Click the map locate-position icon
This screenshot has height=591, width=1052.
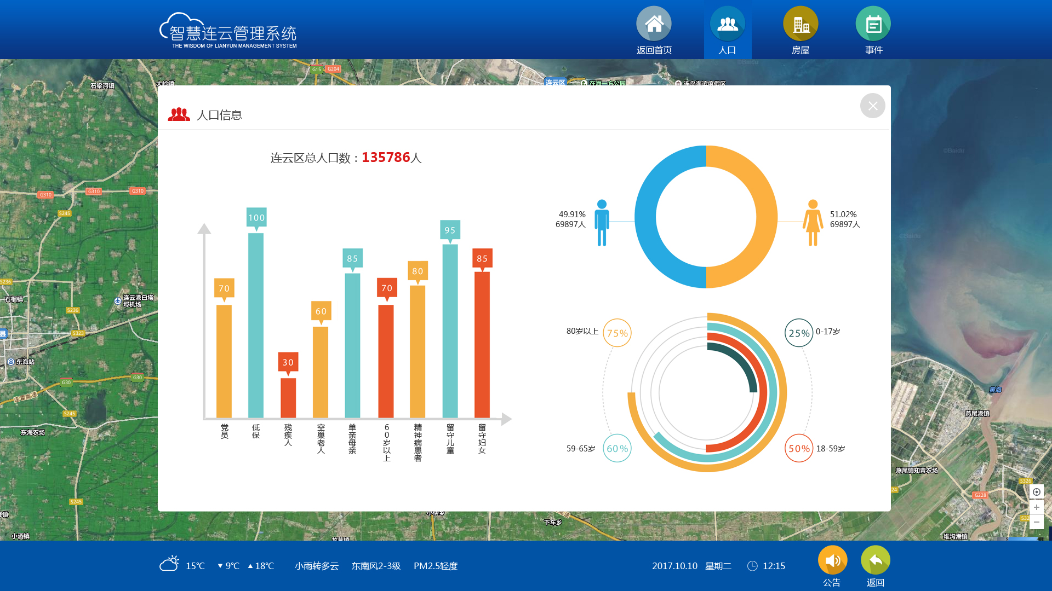coord(1036,492)
